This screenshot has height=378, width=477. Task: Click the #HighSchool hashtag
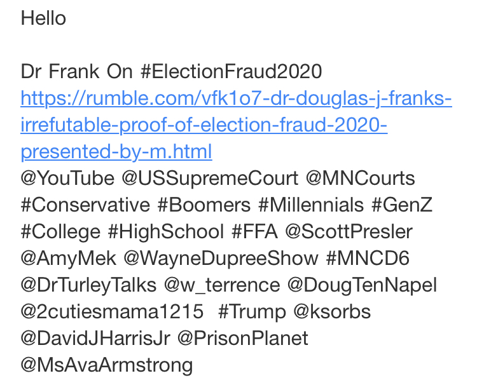coord(166,232)
